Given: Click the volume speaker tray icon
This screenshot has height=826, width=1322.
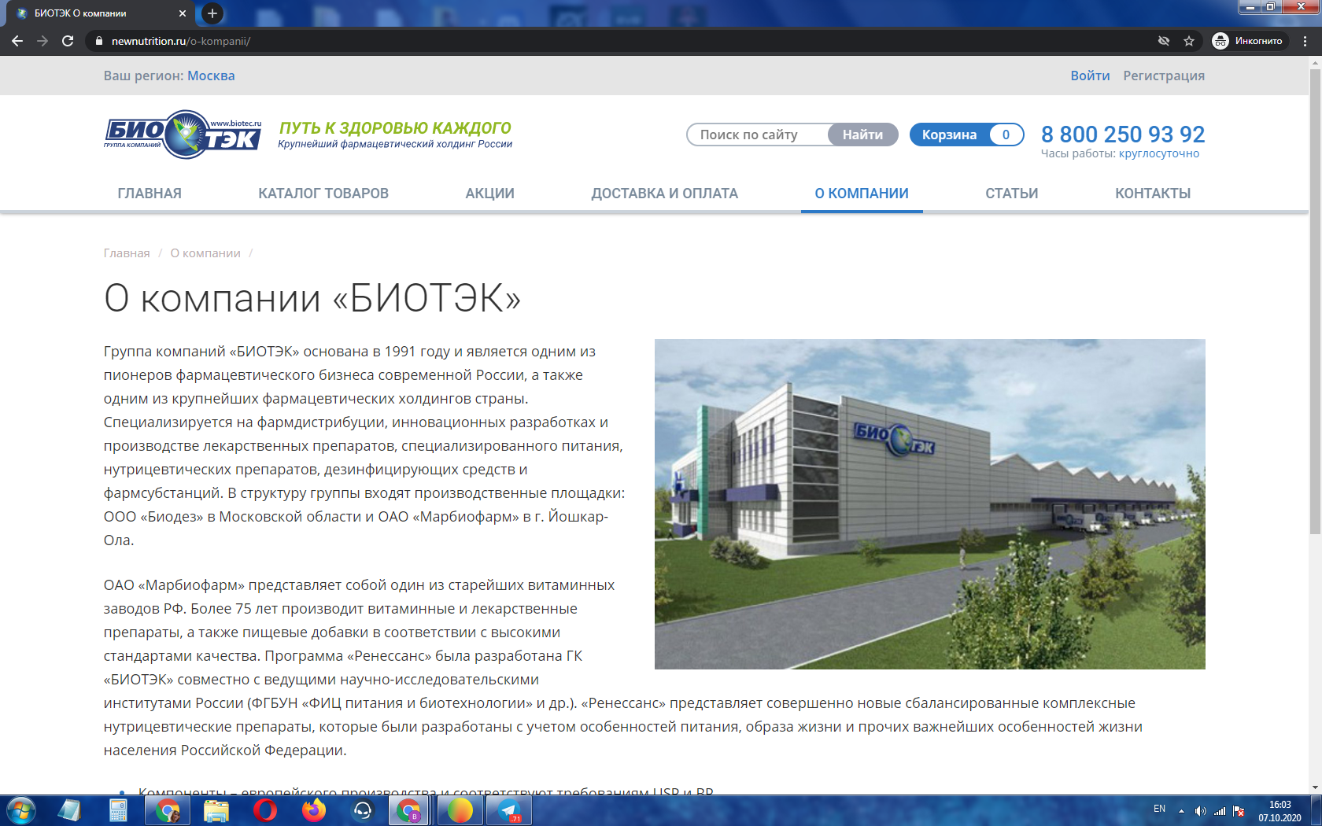Looking at the screenshot, I should [1200, 811].
